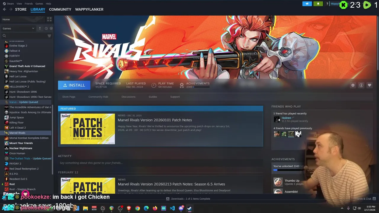The width and height of the screenshot is (379, 213).
Task: Select Icarus - Update Queued entry
Action: point(24,102)
